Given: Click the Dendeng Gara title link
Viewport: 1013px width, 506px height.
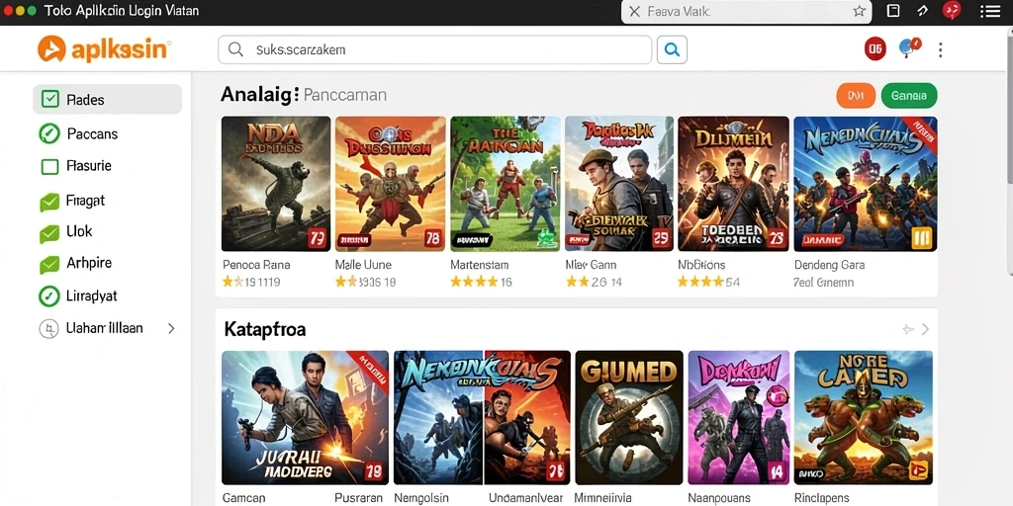Looking at the screenshot, I should click(x=829, y=265).
